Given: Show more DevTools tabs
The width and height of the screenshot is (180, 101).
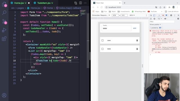Looking at the screenshot, I should [159, 15].
